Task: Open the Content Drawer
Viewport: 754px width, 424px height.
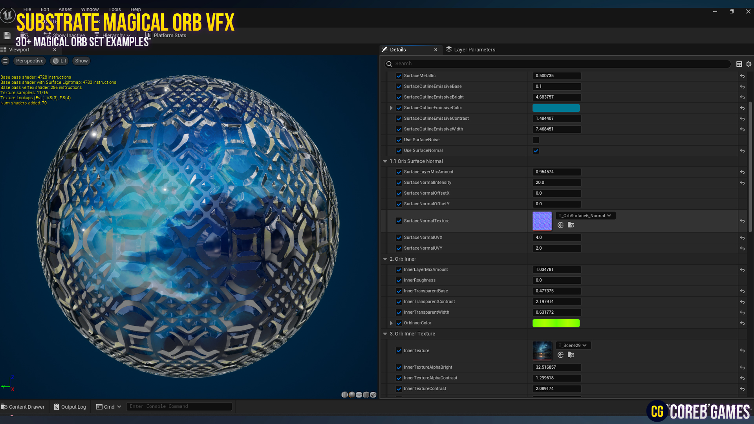Action: (x=24, y=406)
